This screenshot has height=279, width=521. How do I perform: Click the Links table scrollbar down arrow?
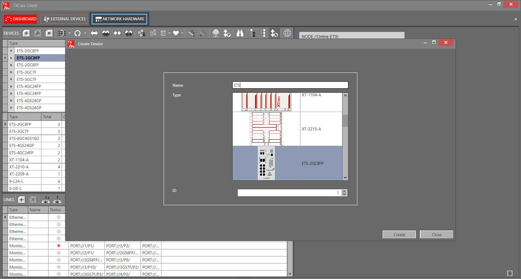tap(290, 273)
